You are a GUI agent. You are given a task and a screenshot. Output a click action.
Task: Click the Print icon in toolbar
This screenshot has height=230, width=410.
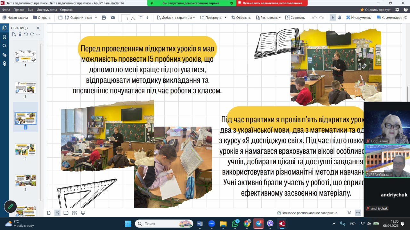tap(104, 18)
